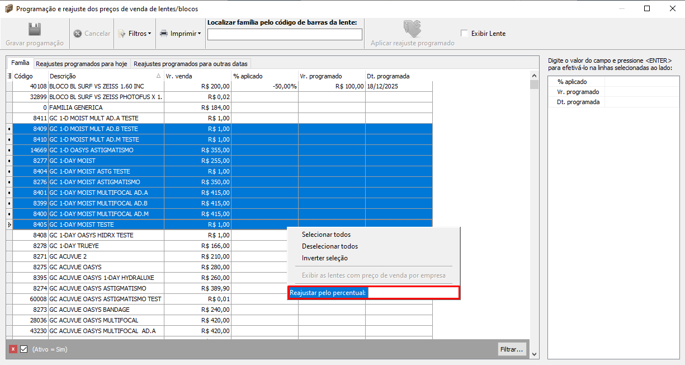Click the barcode family search field
Screen dimensions: 685x365
click(x=285, y=35)
